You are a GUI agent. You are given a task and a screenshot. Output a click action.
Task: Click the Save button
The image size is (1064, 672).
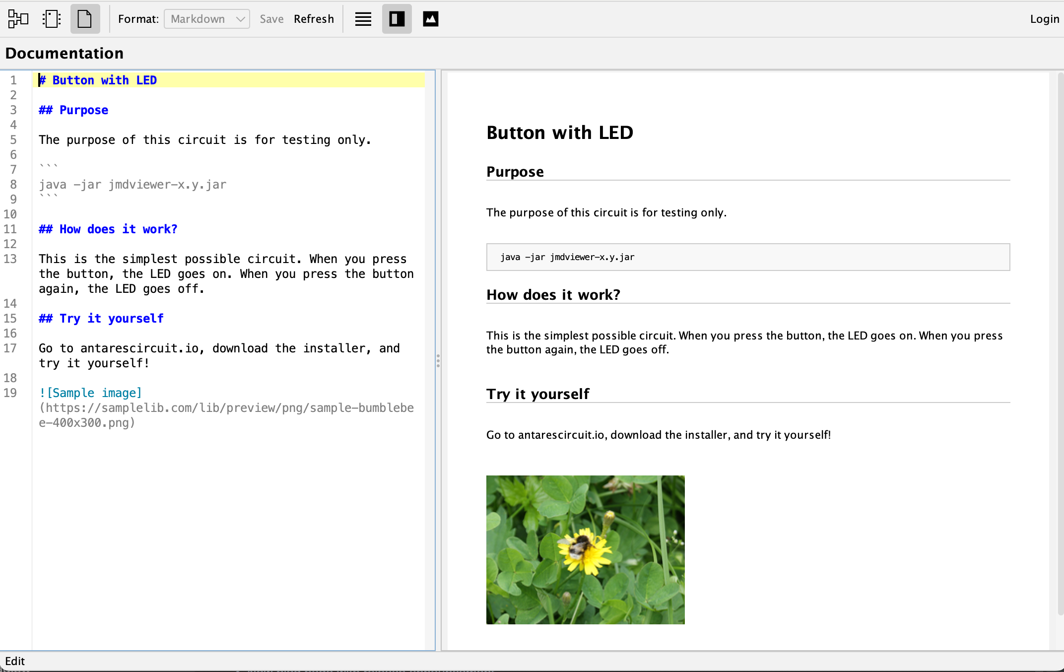point(271,19)
